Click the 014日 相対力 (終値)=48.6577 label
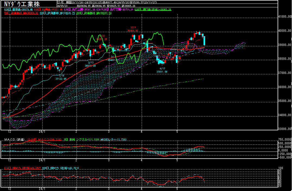This screenshot has height=191, width=292. point(23,168)
